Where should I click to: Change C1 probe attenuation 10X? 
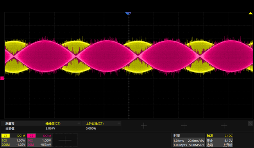point(4,141)
